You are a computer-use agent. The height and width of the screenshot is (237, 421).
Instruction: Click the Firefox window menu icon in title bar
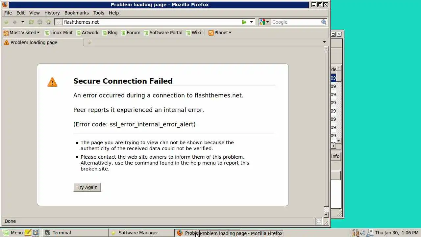tap(5, 5)
